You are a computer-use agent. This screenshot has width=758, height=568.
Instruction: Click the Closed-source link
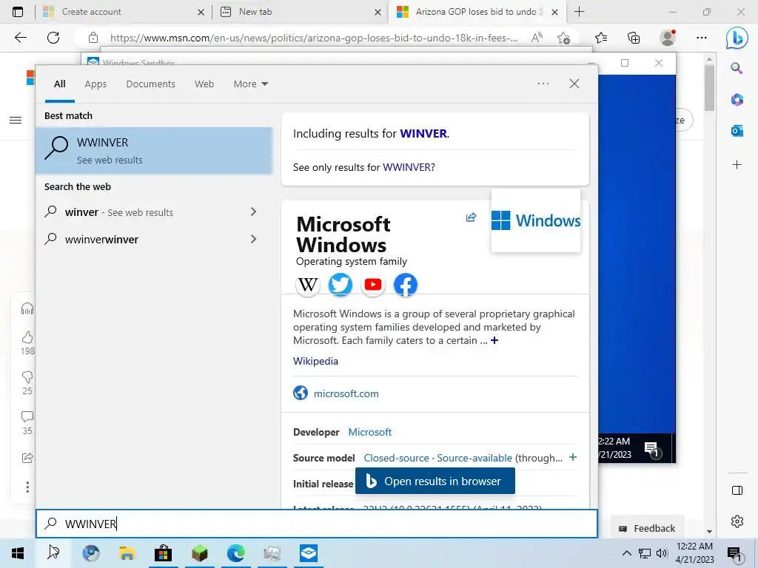(x=397, y=458)
